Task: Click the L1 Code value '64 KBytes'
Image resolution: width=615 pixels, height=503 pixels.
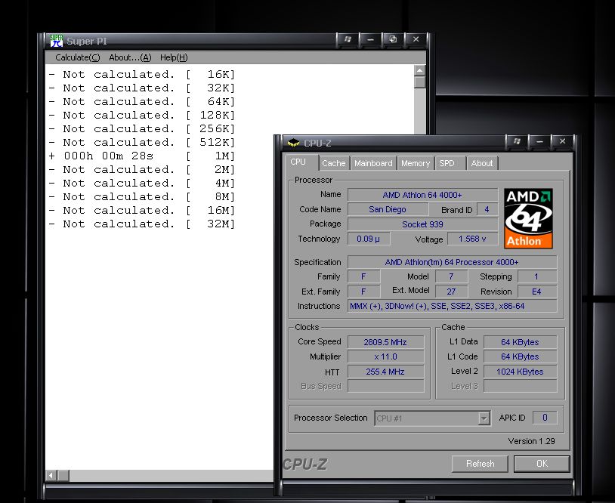Action: coord(520,356)
